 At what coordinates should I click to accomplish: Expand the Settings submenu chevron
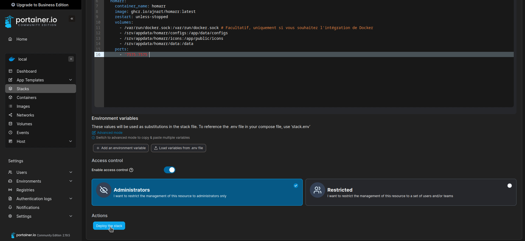pyautogui.click(x=71, y=216)
